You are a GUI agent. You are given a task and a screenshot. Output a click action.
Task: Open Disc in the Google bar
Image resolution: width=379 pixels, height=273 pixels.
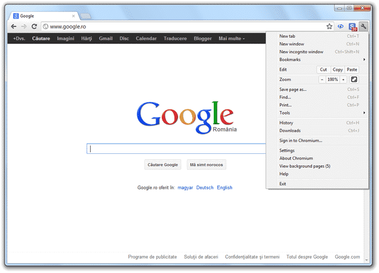tap(124, 38)
